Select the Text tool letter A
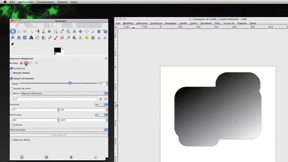The width and height of the screenshot is (288, 162). tap(31, 38)
